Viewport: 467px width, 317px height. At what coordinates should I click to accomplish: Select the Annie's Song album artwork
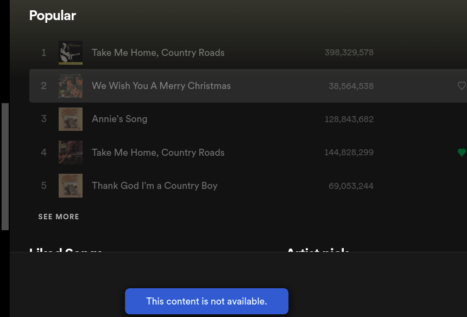(x=70, y=119)
